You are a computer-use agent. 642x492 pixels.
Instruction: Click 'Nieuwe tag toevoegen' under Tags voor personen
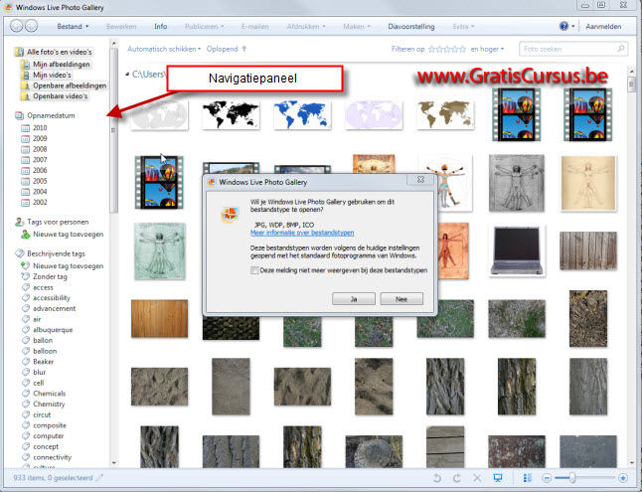point(68,235)
